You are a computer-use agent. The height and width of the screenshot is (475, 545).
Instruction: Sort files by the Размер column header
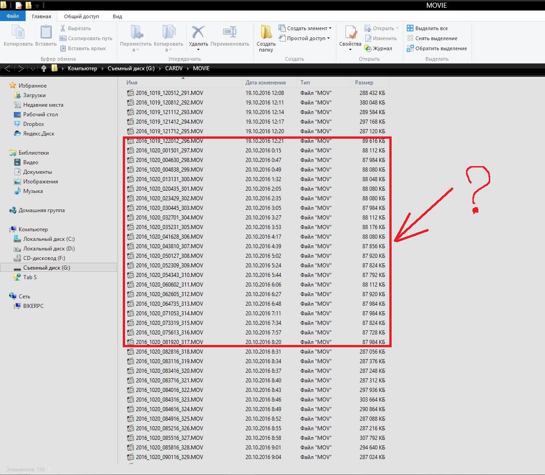point(364,83)
